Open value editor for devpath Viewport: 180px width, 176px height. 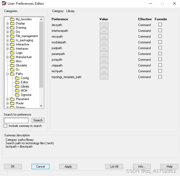click(x=104, y=25)
